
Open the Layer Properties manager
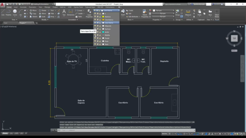pos(89,13)
